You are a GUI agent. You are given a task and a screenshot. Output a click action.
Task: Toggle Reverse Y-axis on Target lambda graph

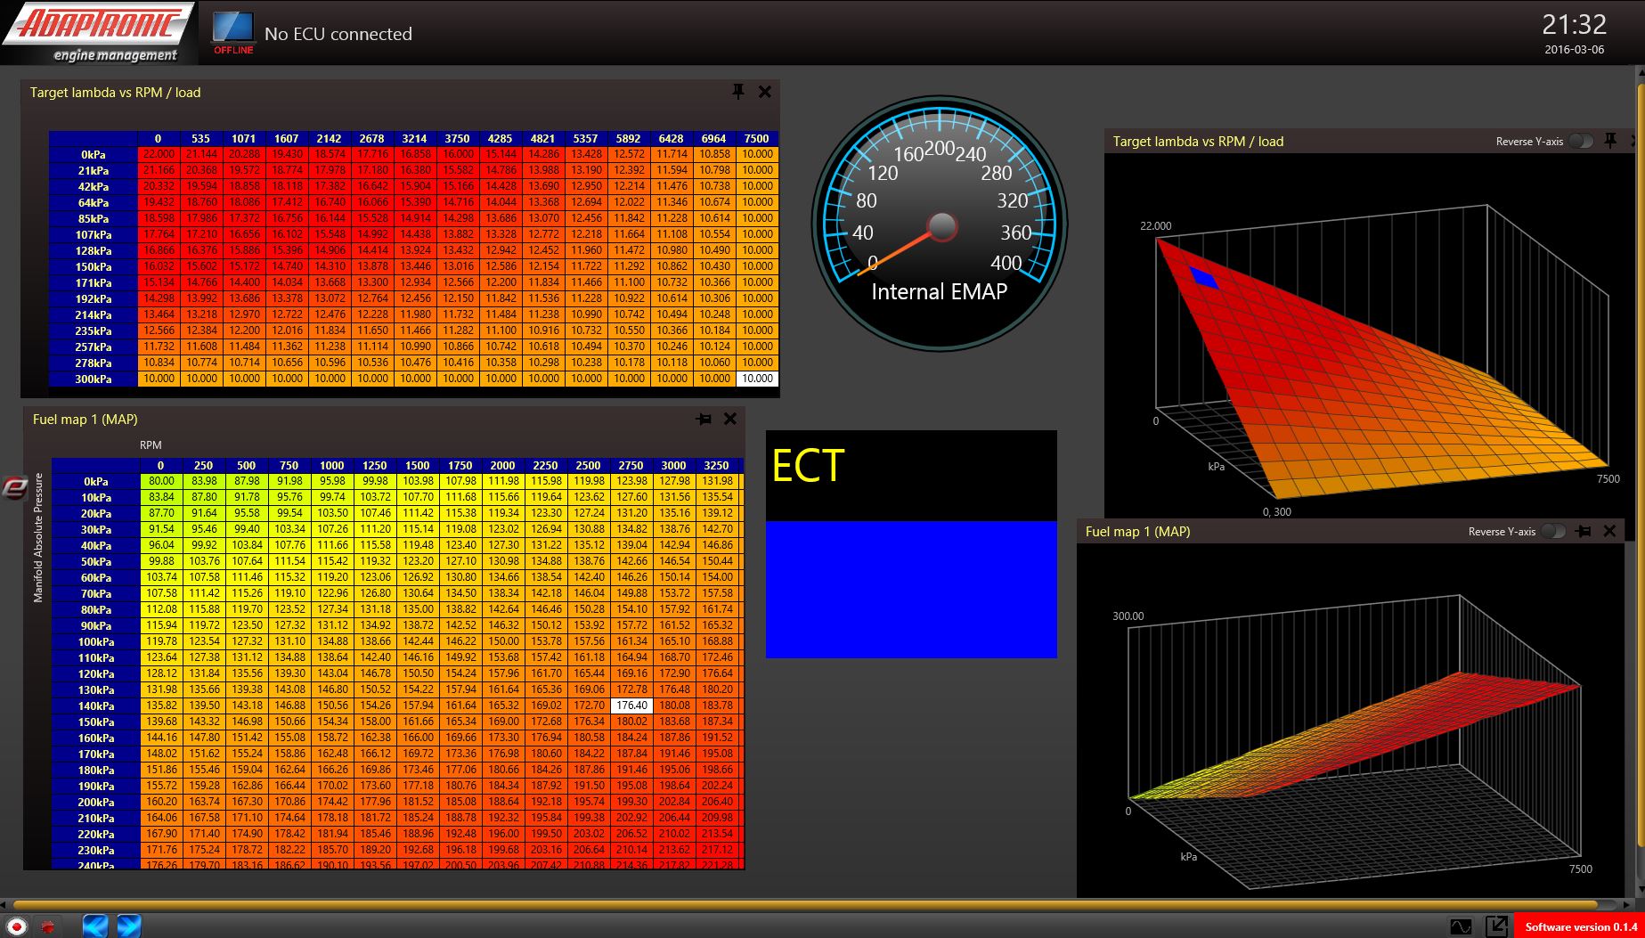point(1581,141)
